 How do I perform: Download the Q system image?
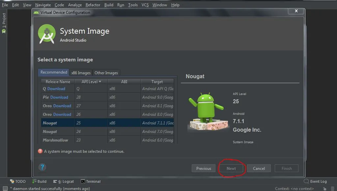(x=56, y=88)
